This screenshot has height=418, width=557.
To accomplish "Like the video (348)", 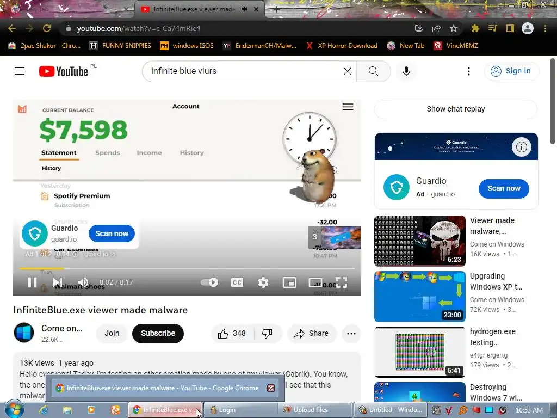I will (x=232, y=334).
